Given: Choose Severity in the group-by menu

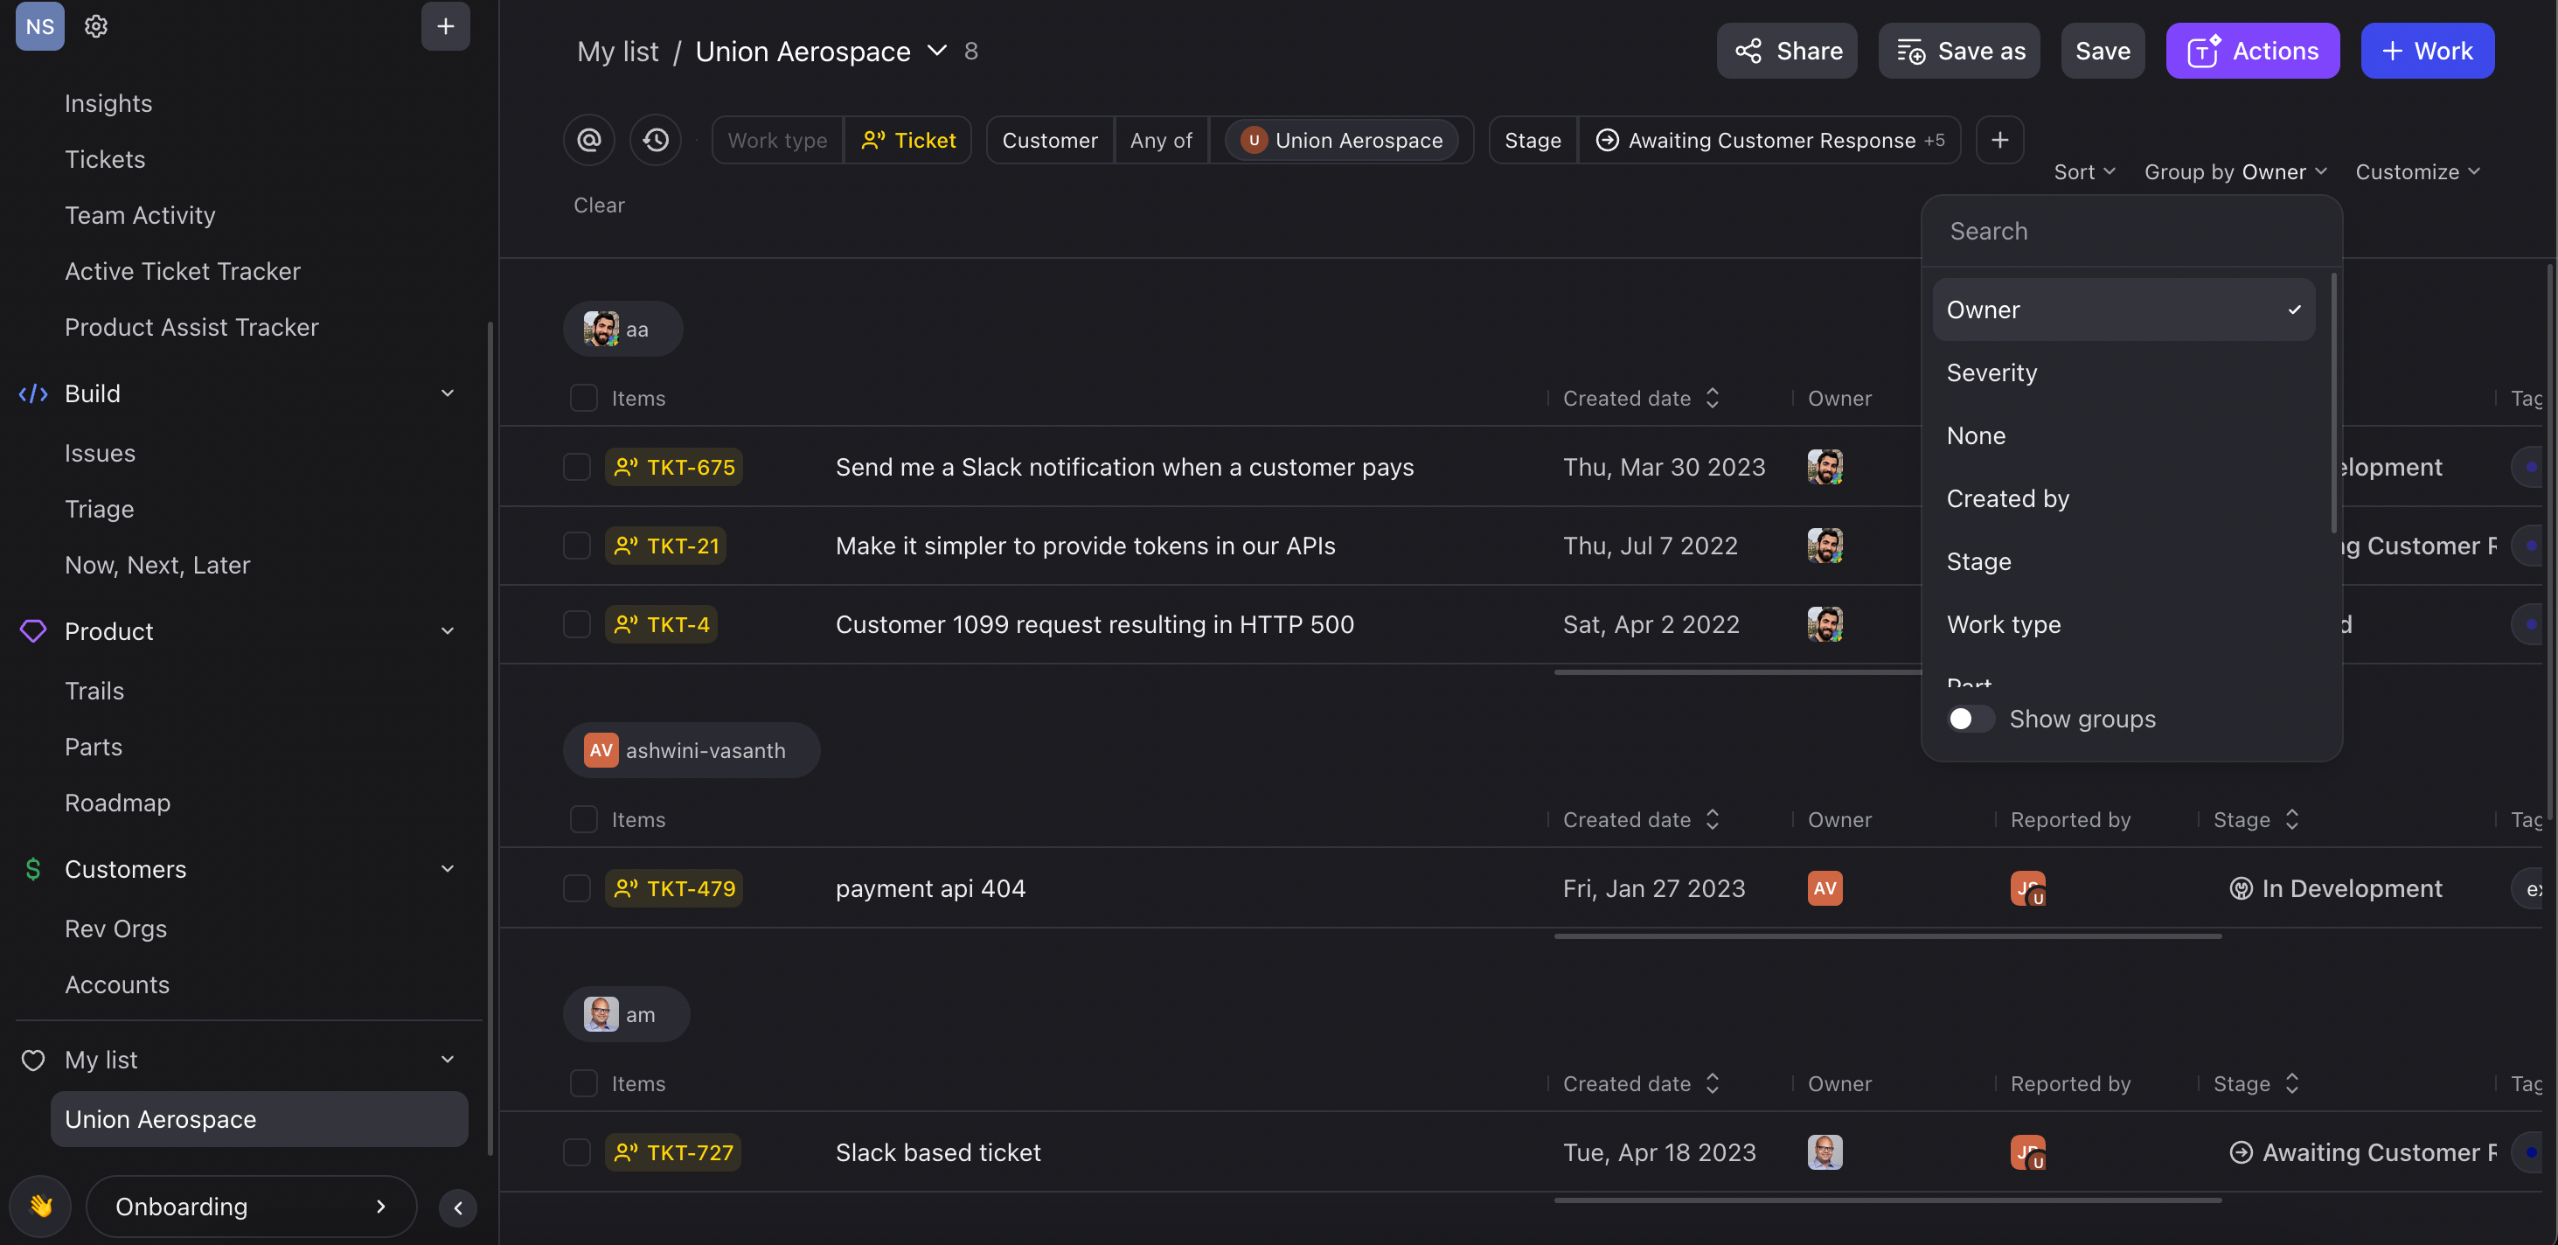Looking at the screenshot, I should pyautogui.click(x=1991, y=372).
